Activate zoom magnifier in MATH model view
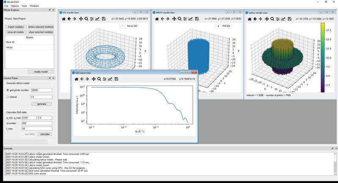The width and height of the screenshot is (338, 183). tap(180, 19)
